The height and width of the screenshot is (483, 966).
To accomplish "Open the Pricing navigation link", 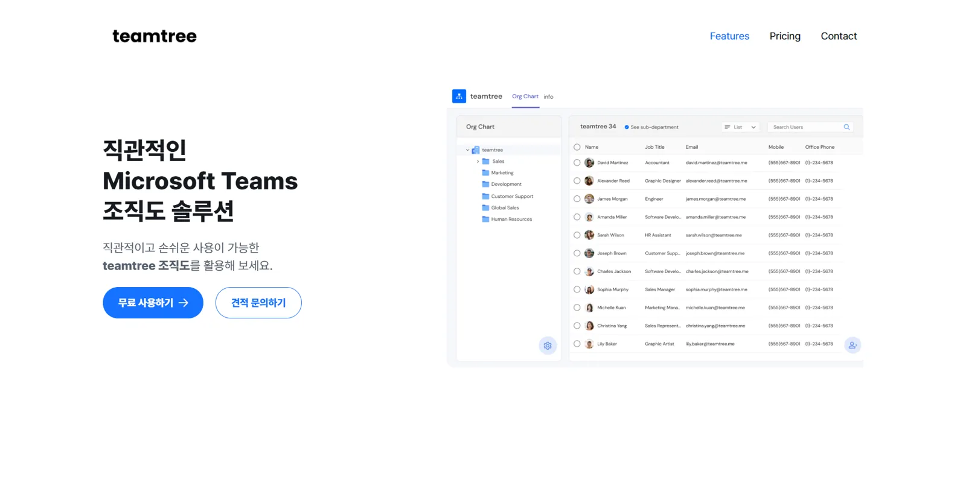I will click(x=785, y=36).
